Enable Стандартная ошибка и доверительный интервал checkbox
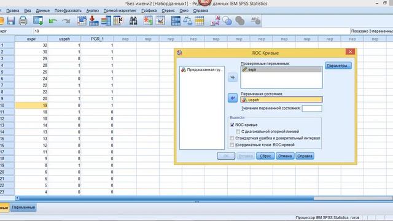 pos(232,138)
